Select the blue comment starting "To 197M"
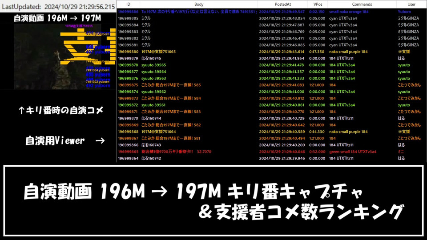 pos(199,12)
